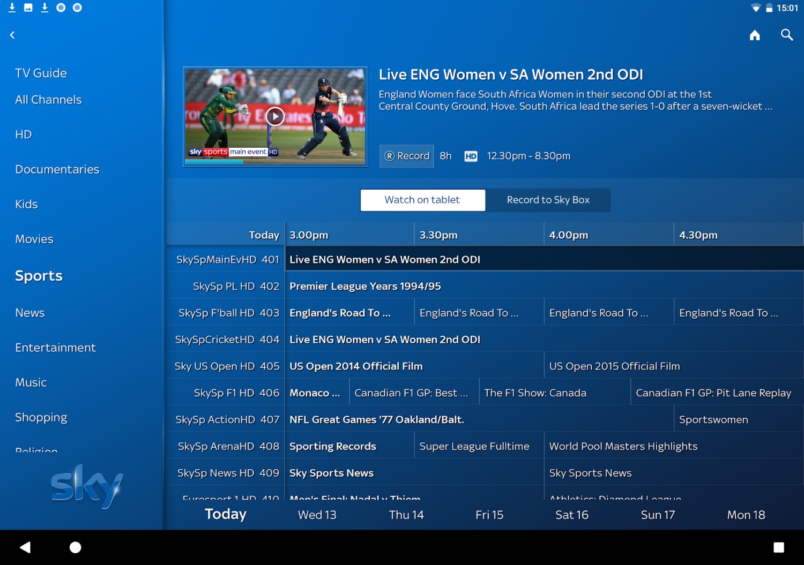Viewport: 804px width, 565px height.
Task: Select All Channels category
Action: (x=48, y=100)
